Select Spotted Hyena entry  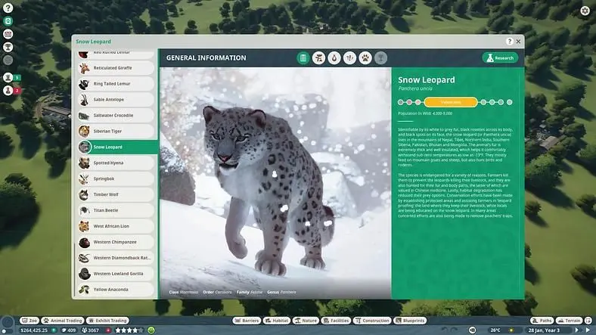tap(116, 163)
